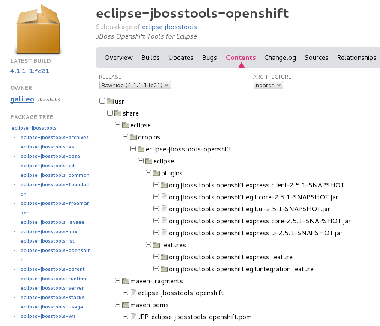The width and height of the screenshot is (380, 326).
Task: Open eclipse-jbosstools-server package link
Action: click(52, 288)
